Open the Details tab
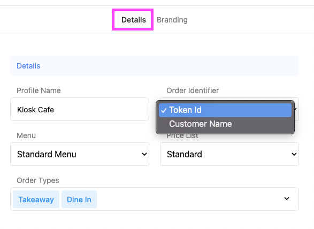Viewport: 314px width, 229px height. click(134, 20)
